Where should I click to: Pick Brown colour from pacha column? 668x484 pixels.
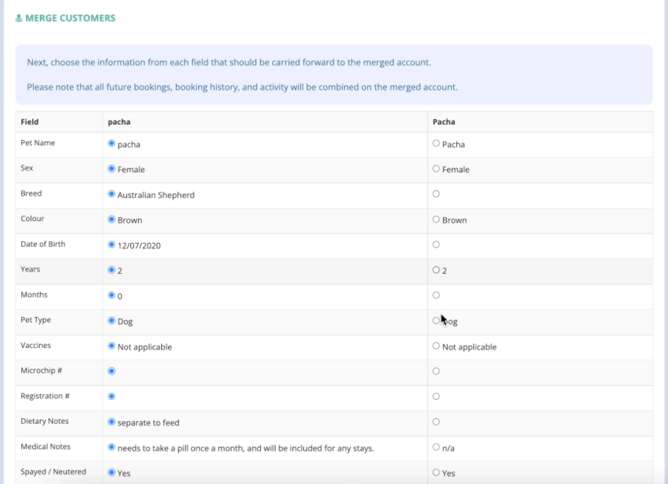coord(111,219)
